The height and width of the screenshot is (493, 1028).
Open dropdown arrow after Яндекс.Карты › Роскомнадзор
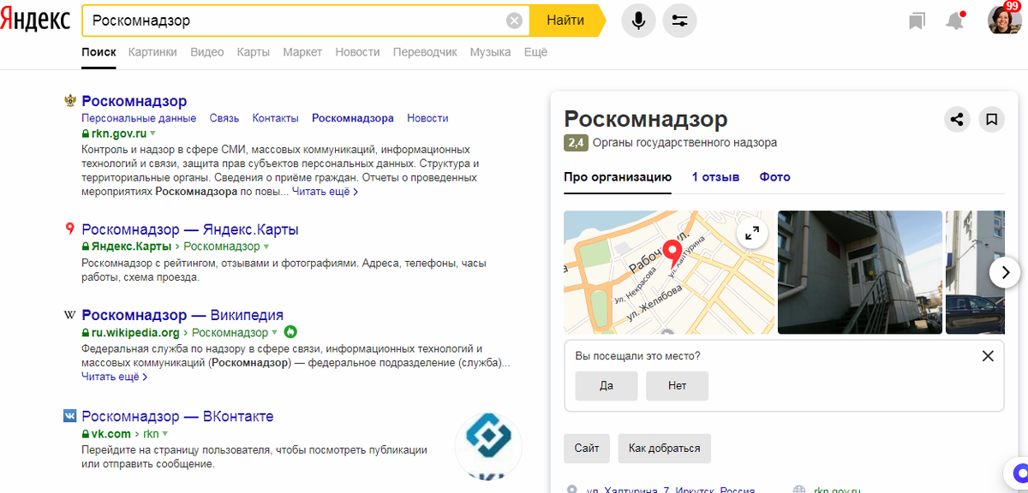[266, 246]
